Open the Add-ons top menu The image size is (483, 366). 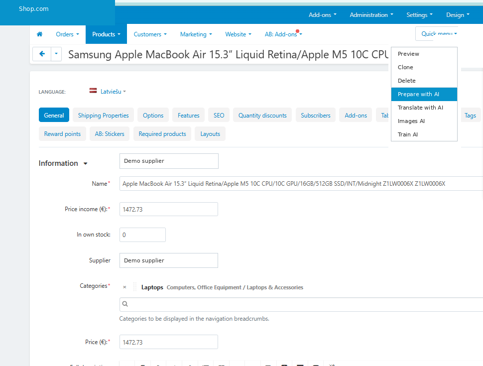point(323,15)
